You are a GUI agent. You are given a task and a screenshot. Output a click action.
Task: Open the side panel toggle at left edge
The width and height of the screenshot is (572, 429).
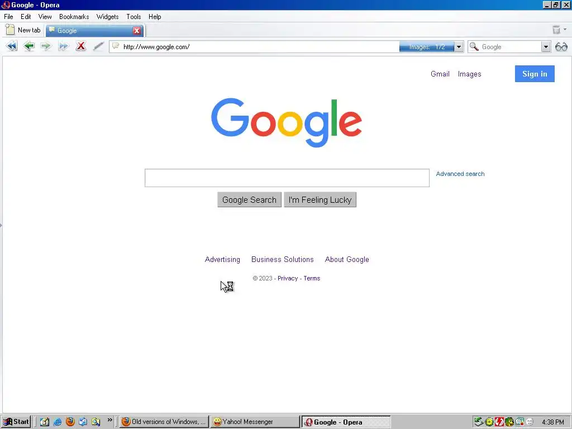tap(1, 225)
